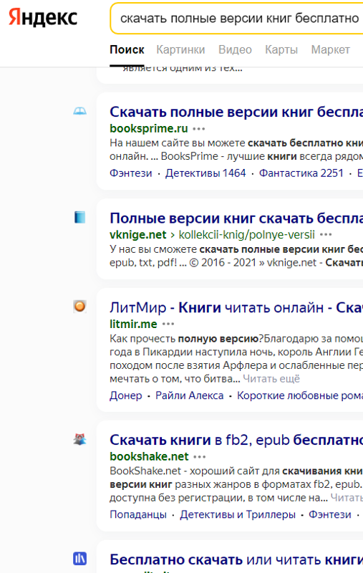
Task: Click the litmir snippet text 'Как прочесть полную версию'
Action: [x=186, y=339]
